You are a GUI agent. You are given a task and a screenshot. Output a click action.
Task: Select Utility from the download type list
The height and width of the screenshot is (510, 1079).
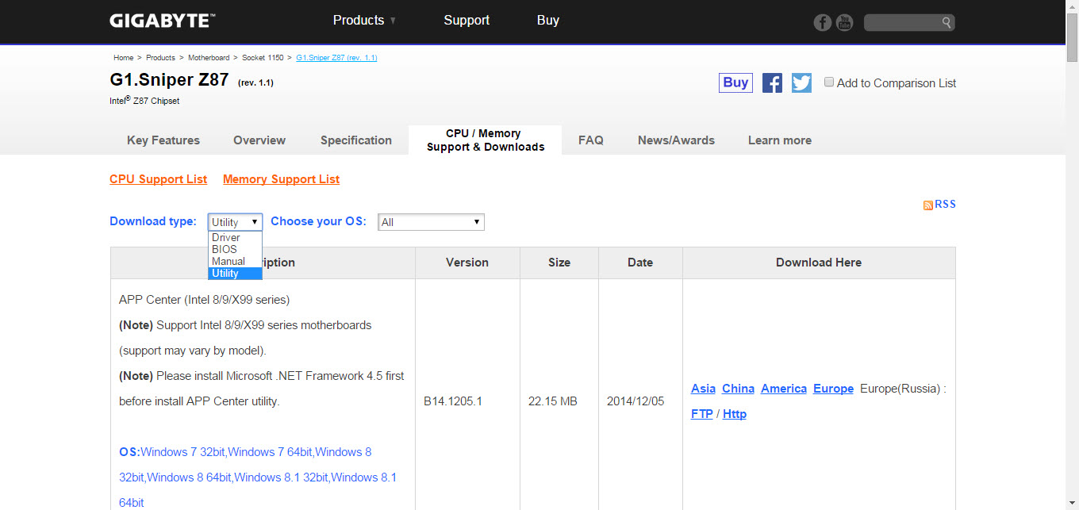(x=235, y=274)
